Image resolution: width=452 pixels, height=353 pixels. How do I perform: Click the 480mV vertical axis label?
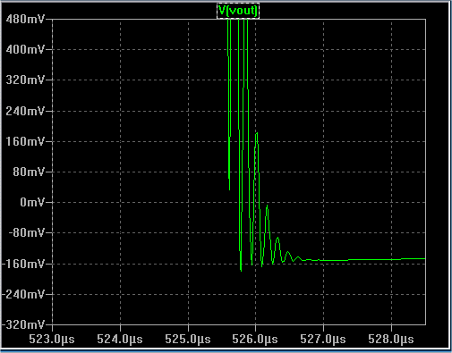(x=25, y=20)
